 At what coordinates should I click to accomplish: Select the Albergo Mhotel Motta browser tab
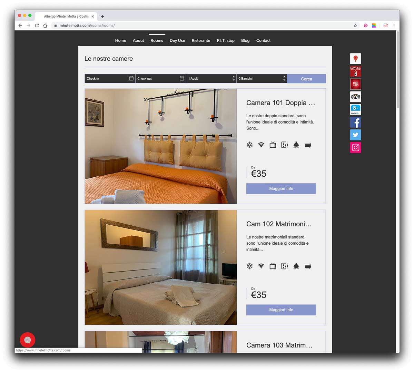[x=66, y=16]
